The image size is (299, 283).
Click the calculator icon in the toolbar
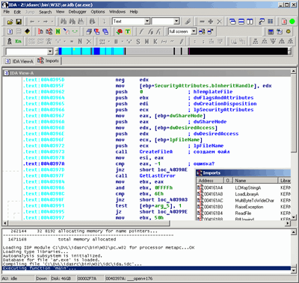tap(271, 31)
